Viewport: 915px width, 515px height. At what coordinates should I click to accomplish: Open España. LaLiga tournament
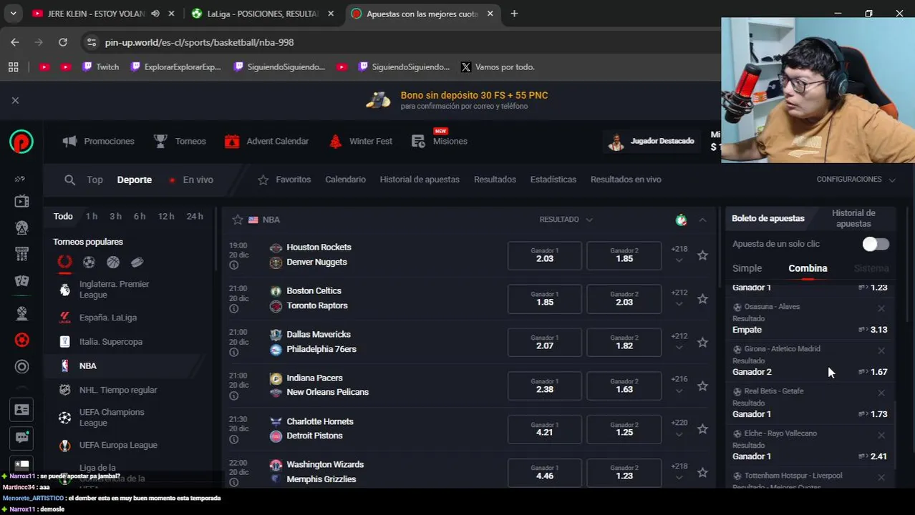107,318
